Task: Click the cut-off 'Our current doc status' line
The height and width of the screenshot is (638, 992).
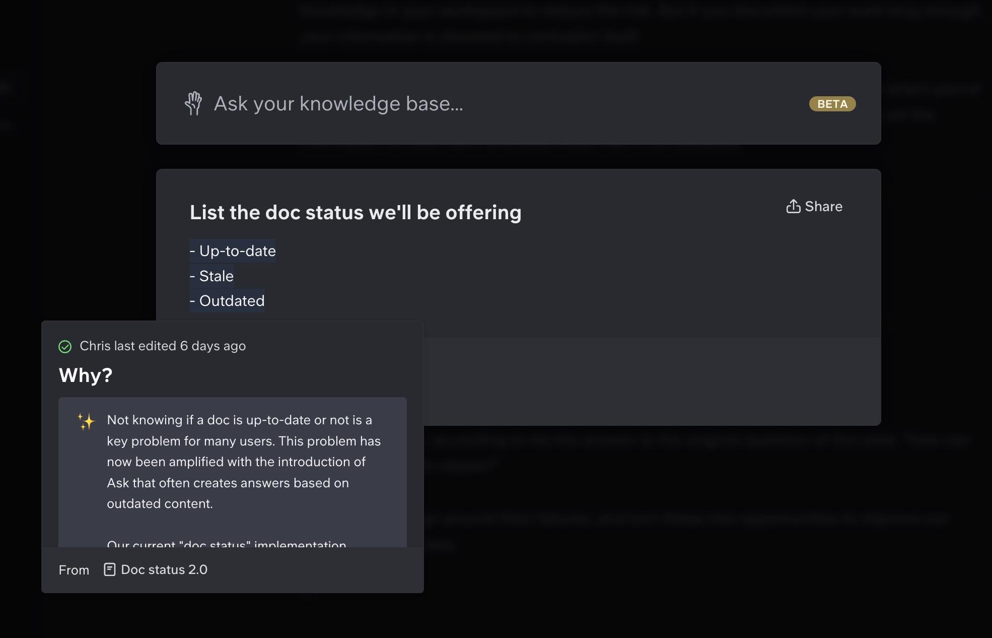Action: pyautogui.click(x=226, y=544)
